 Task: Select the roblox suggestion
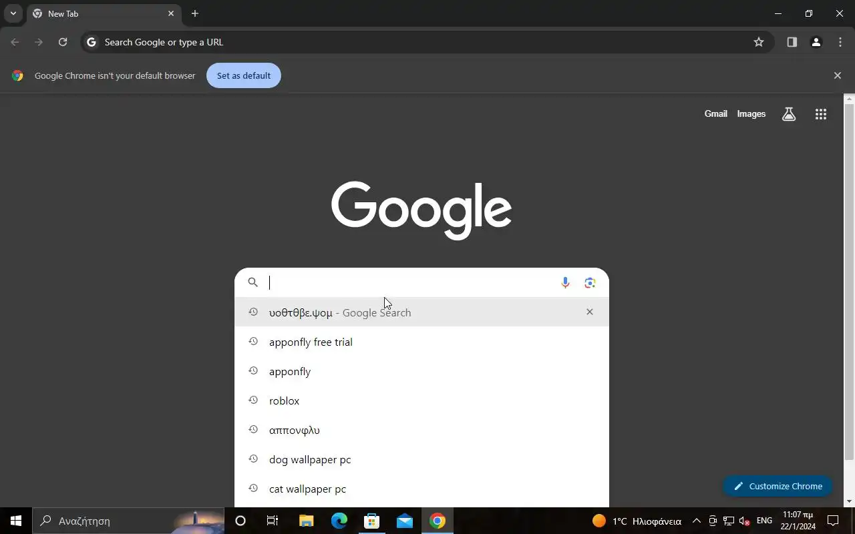(x=421, y=400)
